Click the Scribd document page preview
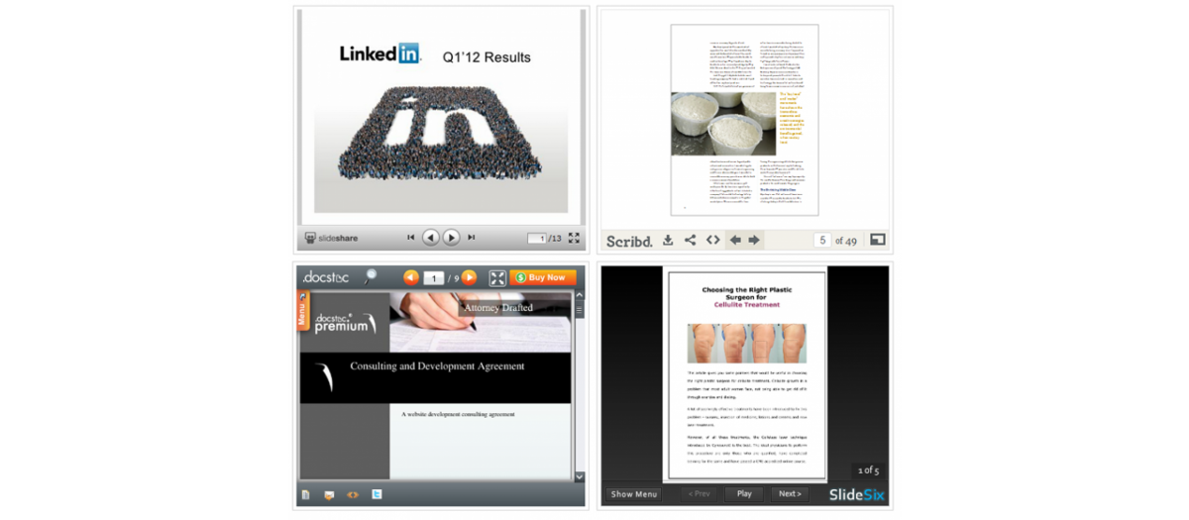Screen dimensions: 1189x520 (x=745, y=120)
